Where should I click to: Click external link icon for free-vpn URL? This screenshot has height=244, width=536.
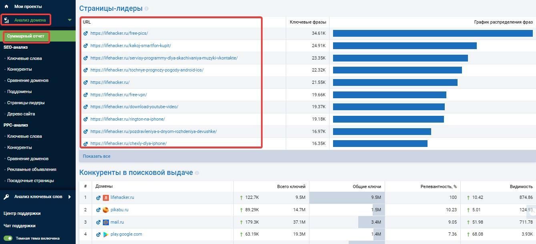pyautogui.click(x=86, y=95)
